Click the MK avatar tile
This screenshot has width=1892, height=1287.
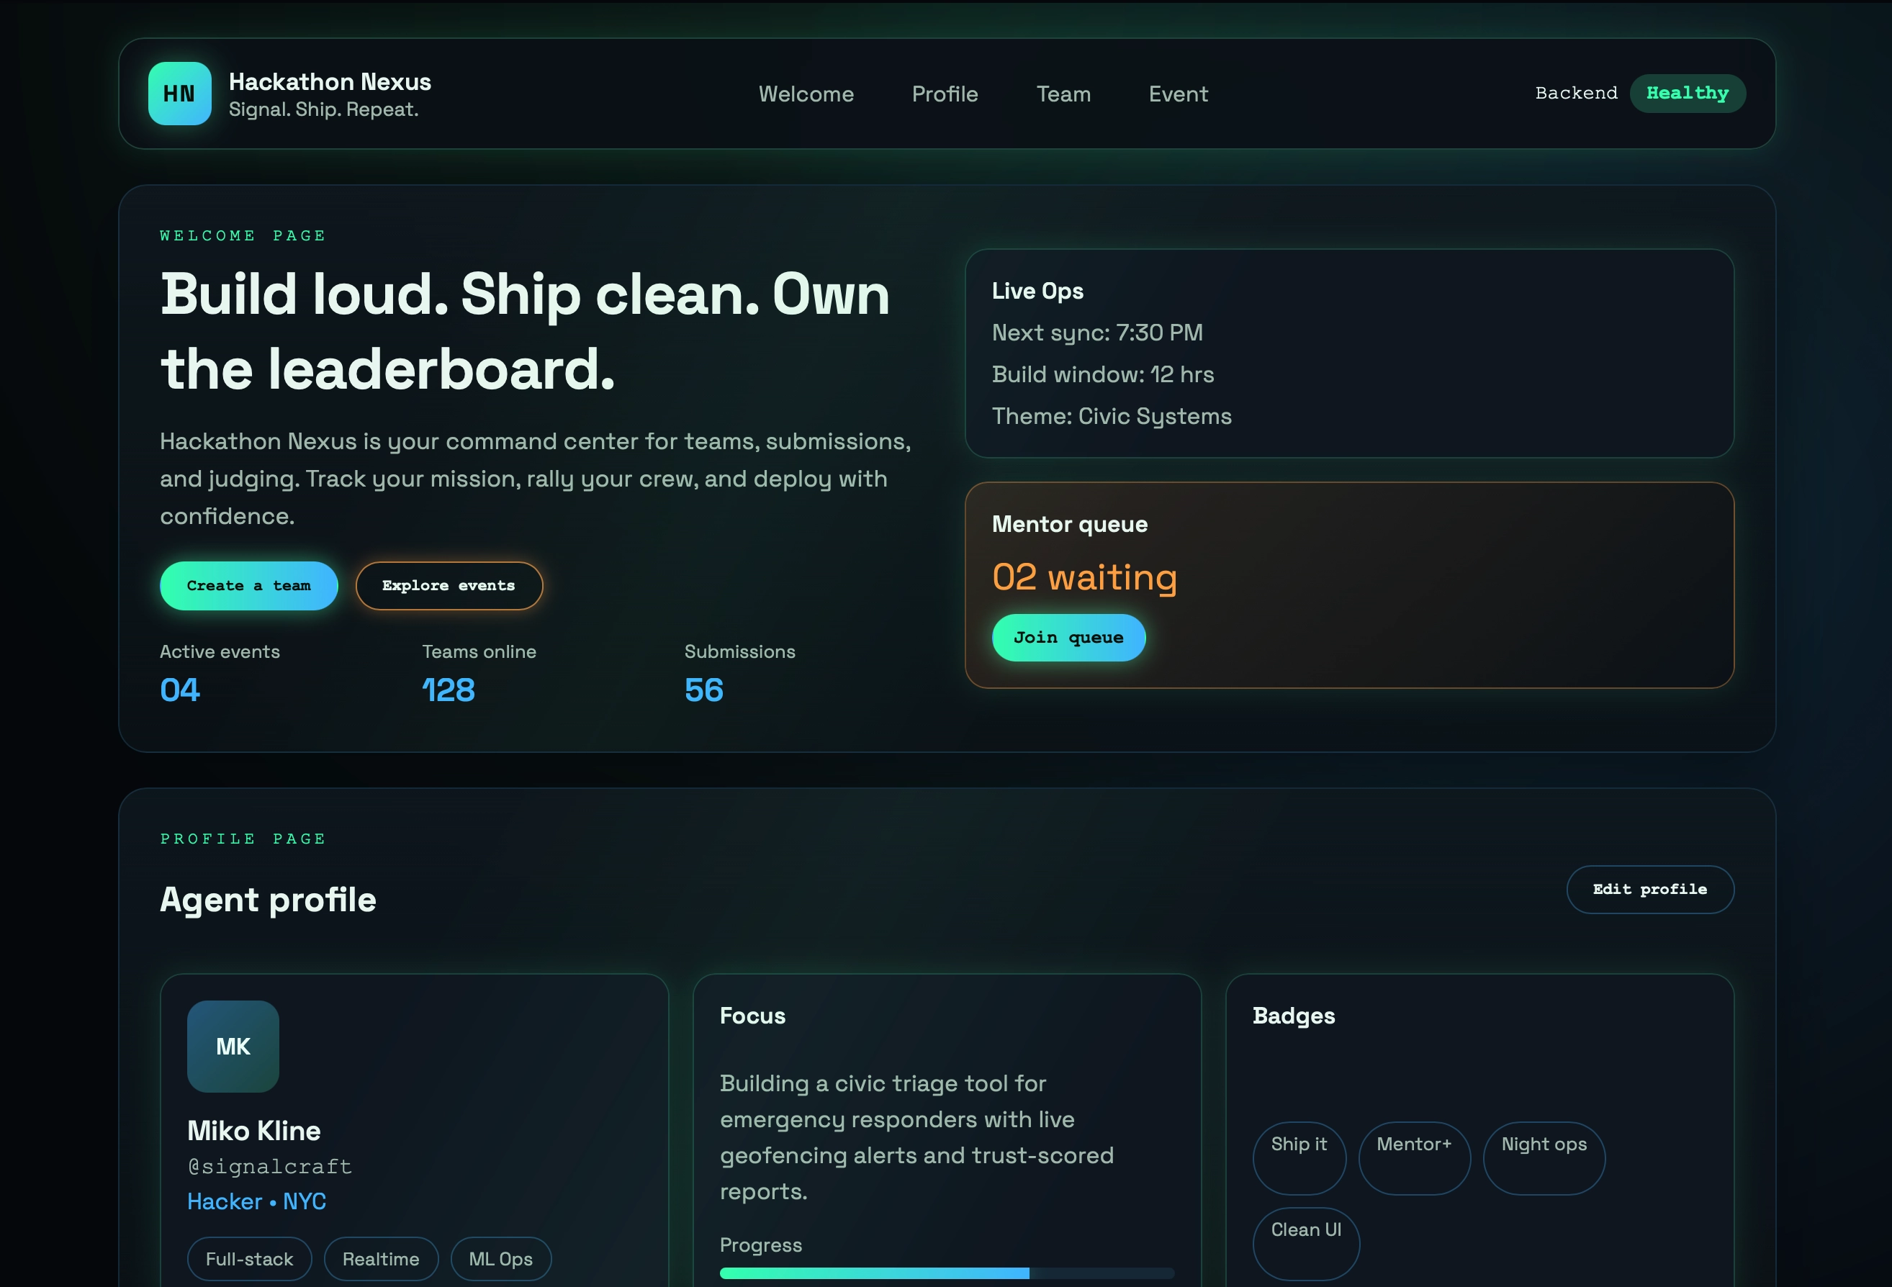pos(233,1047)
